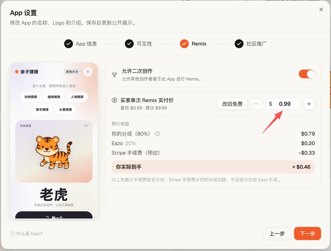Click the $0.20 Eazo value
This screenshot has height=251, width=331.
click(x=308, y=143)
